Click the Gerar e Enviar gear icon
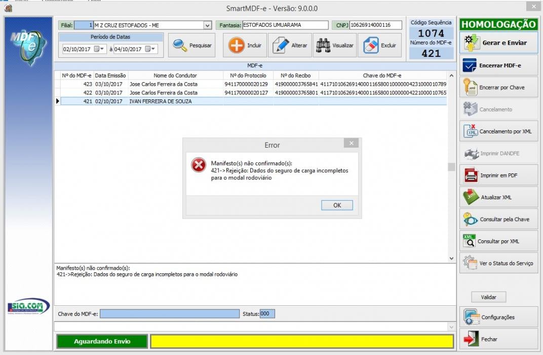Viewport: 543px width, 355px height. point(471,43)
